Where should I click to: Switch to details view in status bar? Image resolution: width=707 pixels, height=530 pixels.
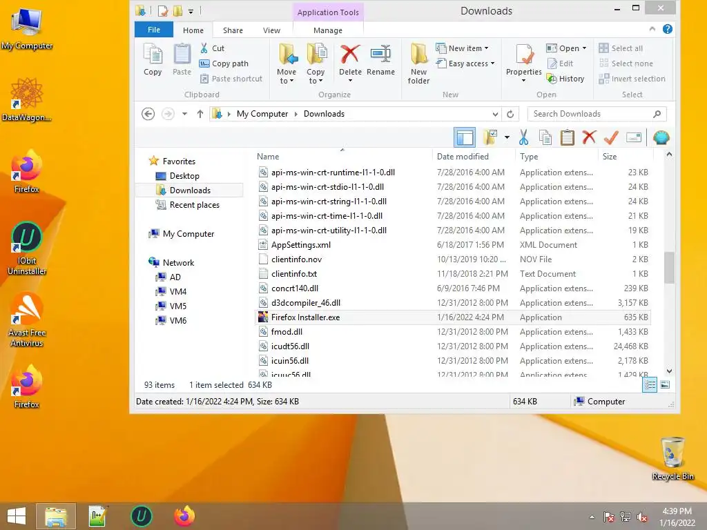[650, 385]
